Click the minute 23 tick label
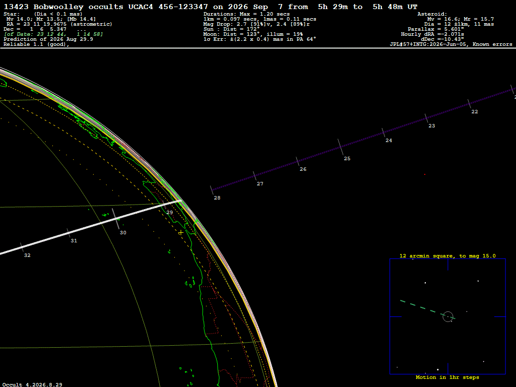The height and width of the screenshot is (387, 516). [432, 125]
